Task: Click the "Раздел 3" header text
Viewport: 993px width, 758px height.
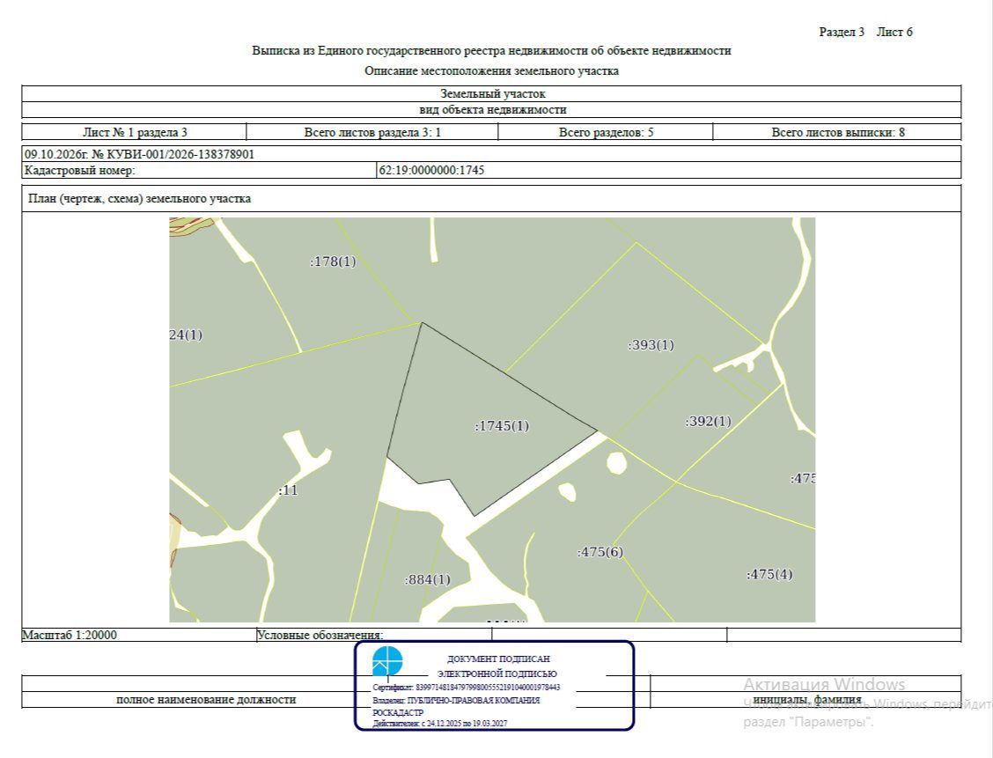Action: point(842,32)
